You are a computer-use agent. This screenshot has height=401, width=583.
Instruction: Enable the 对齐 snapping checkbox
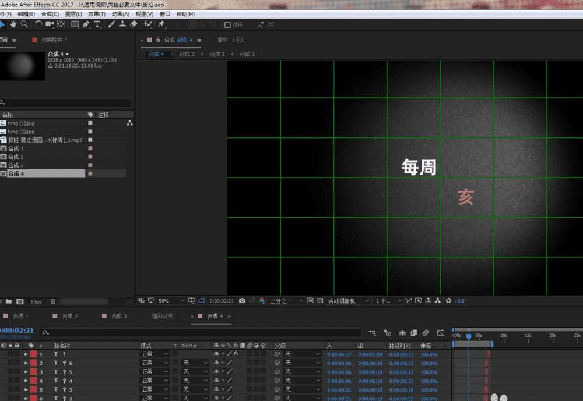coord(228,24)
